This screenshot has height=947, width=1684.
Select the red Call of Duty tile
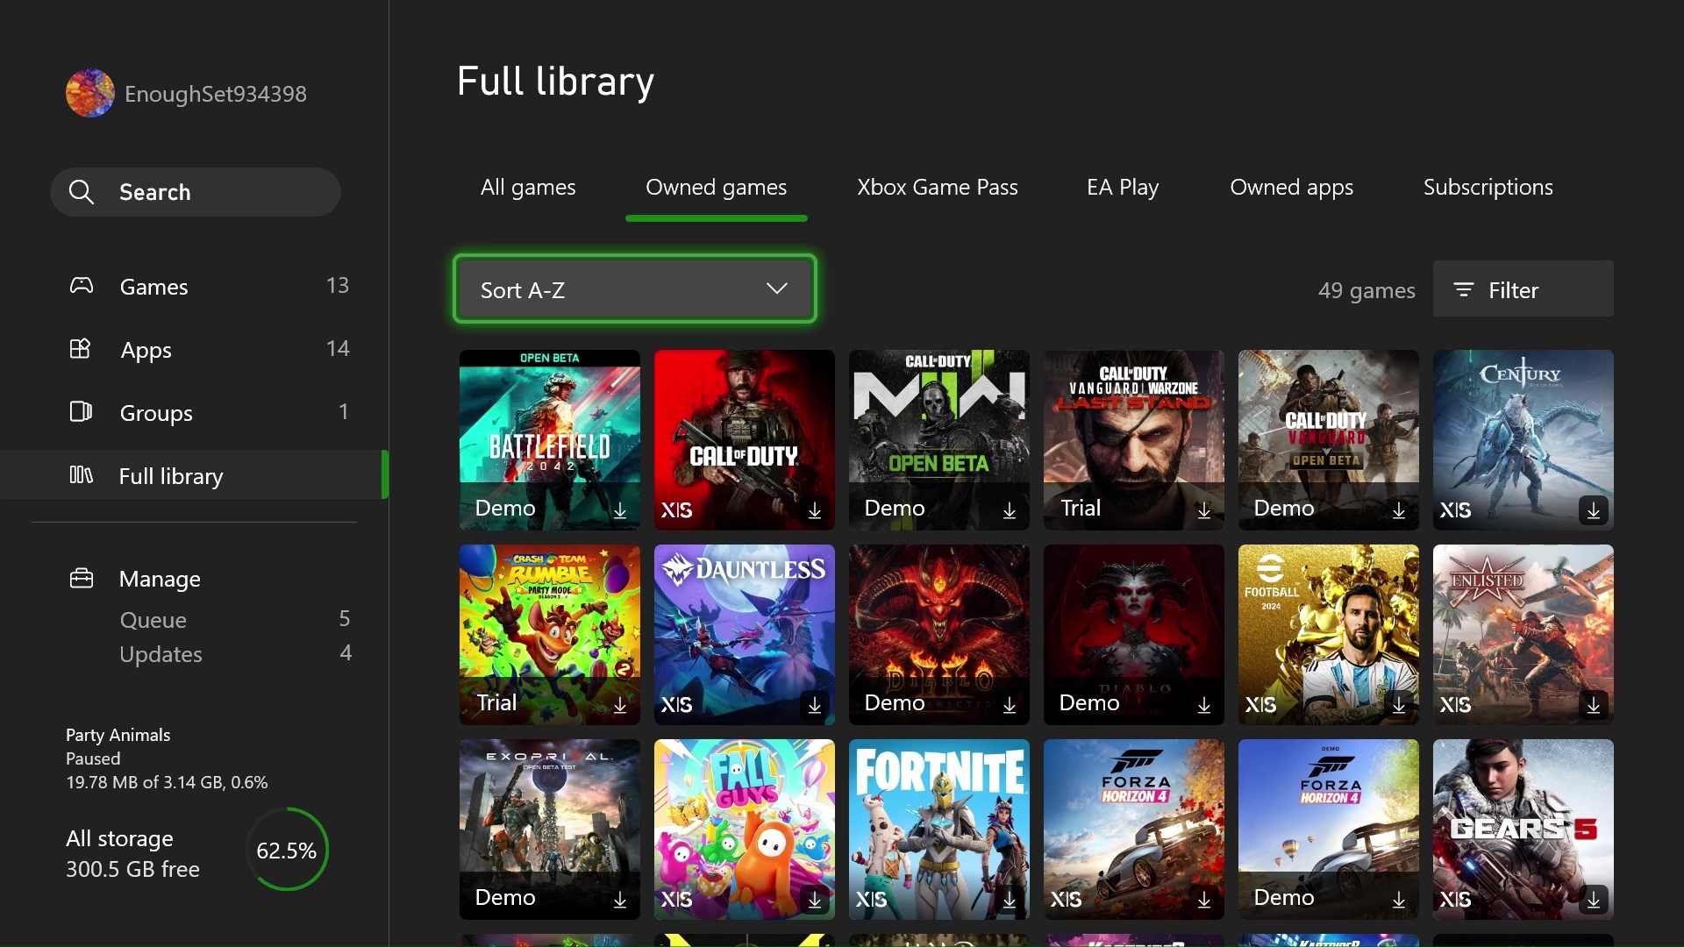(745, 440)
